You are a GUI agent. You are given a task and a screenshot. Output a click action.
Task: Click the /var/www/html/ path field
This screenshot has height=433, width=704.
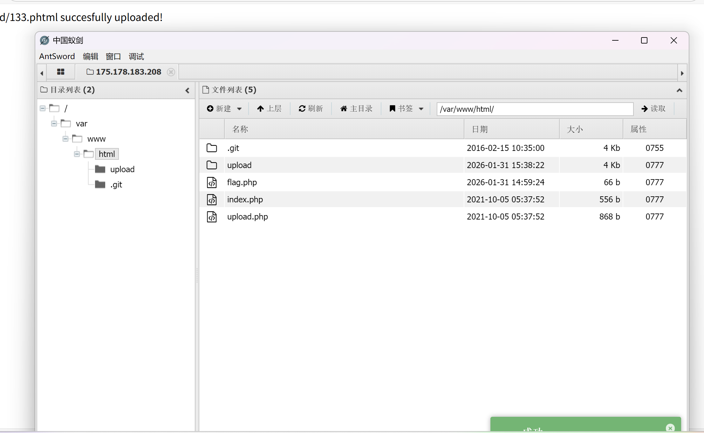(535, 109)
